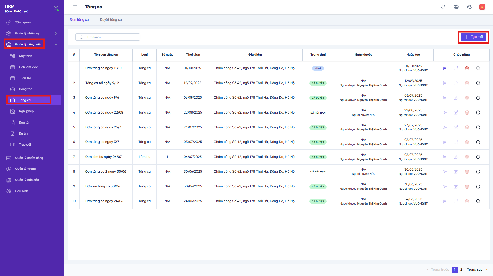Click the Vietnam flag icon
The width and height of the screenshot is (493, 276).
pos(482,7)
